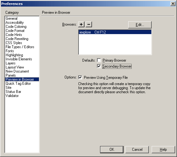Go to Invisible Elements category
177x157 pixels.
tap(19, 59)
